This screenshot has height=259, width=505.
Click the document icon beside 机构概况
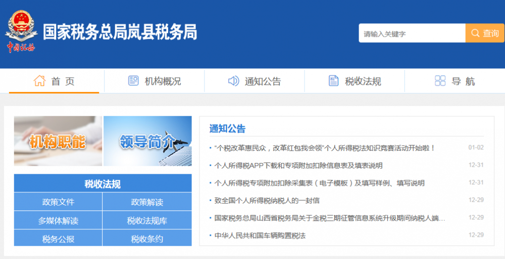coord(133,81)
